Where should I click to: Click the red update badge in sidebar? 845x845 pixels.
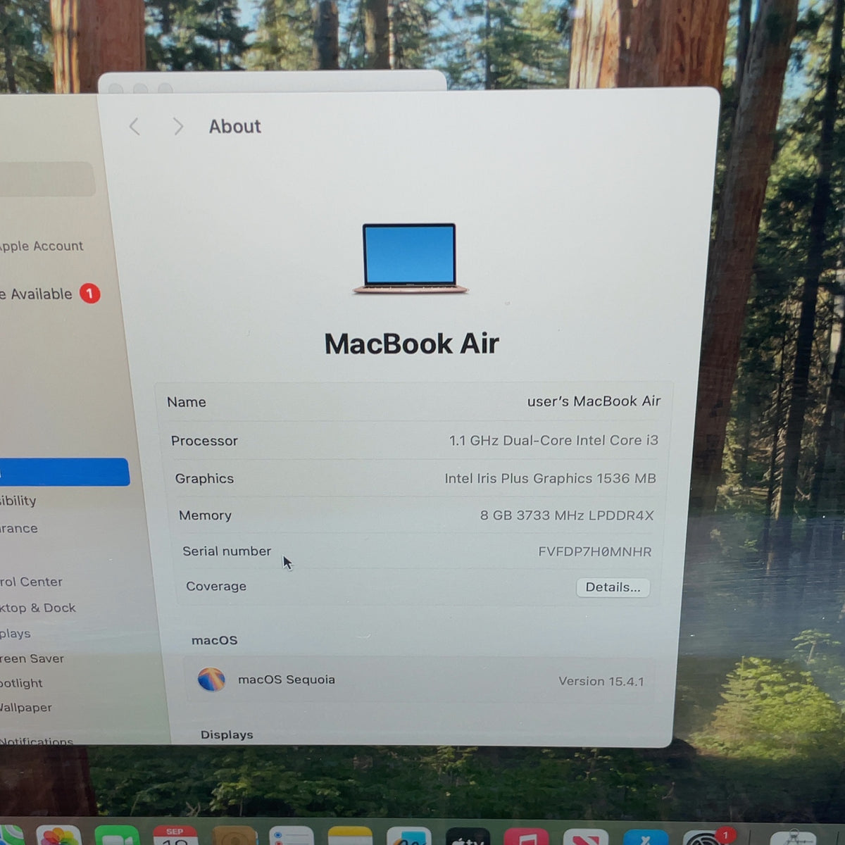click(89, 293)
